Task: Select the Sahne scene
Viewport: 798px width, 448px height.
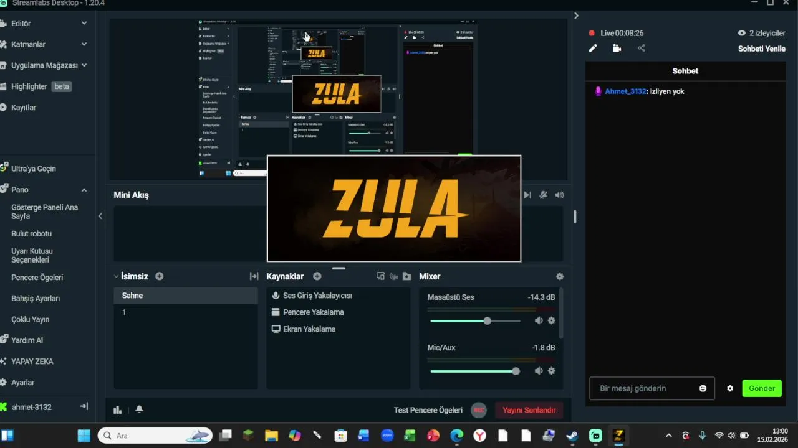Action: 186,296
